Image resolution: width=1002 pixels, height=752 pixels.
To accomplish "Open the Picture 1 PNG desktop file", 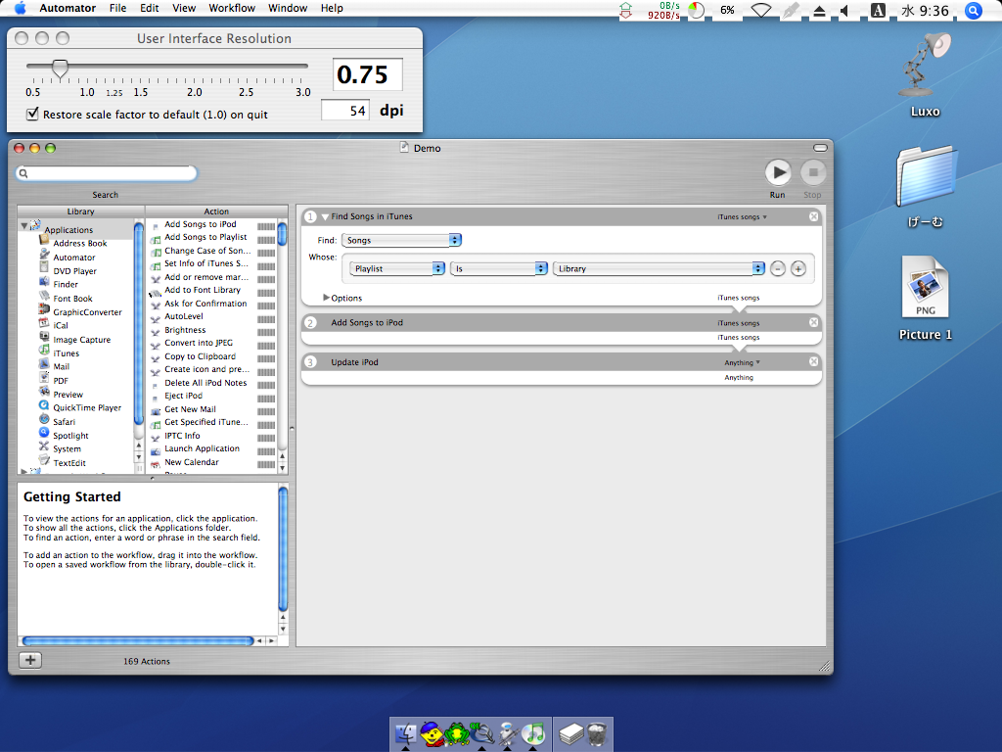I will (x=925, y=288).
